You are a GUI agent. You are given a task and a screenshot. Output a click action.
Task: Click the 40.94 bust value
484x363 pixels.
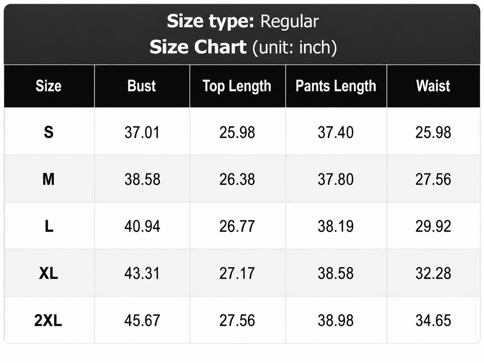142,226
